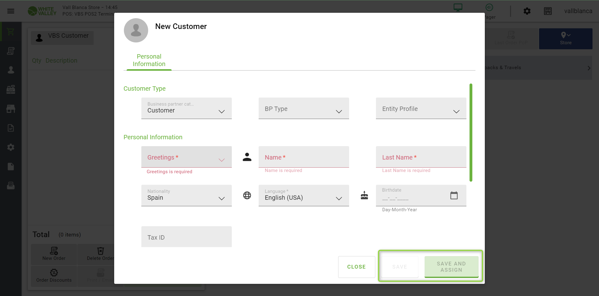Screen dimensions: 599x296
Task: Open the shopping cart sidebar section
Action: tap(11, 32)
